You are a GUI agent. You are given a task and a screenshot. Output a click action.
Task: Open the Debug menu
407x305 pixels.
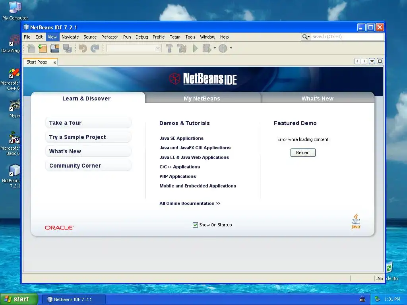click(142, 37)
